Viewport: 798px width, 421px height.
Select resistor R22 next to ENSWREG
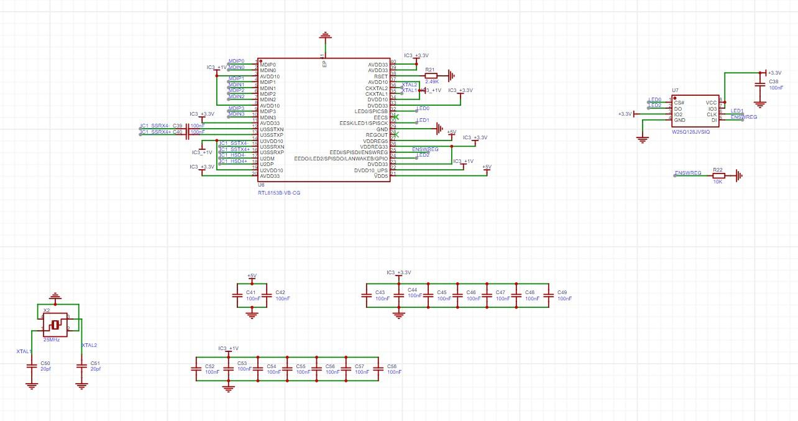coord(718,176)
